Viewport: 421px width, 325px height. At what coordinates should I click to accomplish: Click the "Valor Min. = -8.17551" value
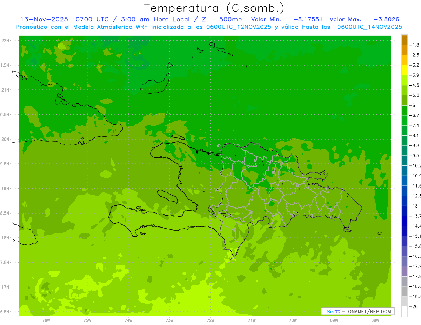pos(287,19)
